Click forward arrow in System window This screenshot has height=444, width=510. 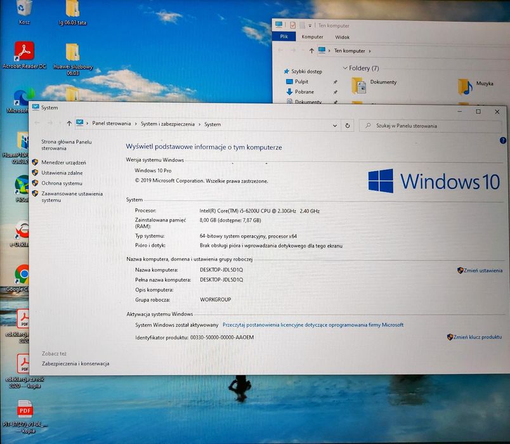point(50,123)
